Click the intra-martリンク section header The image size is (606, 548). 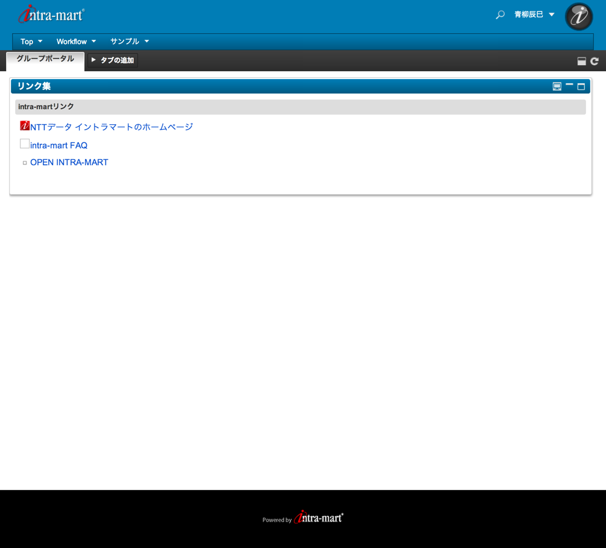[301, 107]
